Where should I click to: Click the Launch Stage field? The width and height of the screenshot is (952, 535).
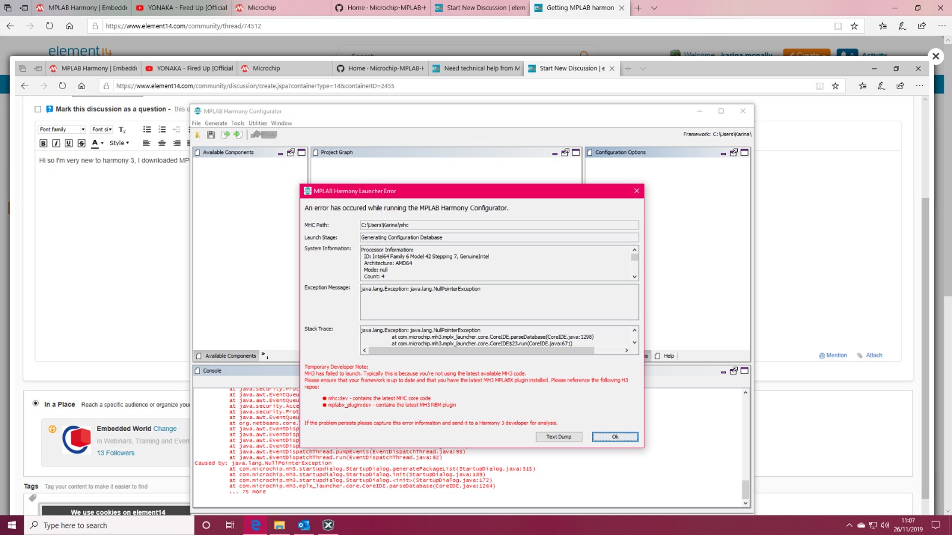coord(499,238)
